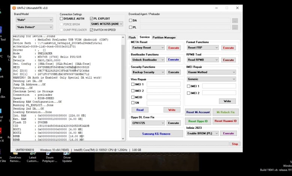Click the IMEI Repair Write button
This screenshot has width=292, height=176.
pos(227,101)
